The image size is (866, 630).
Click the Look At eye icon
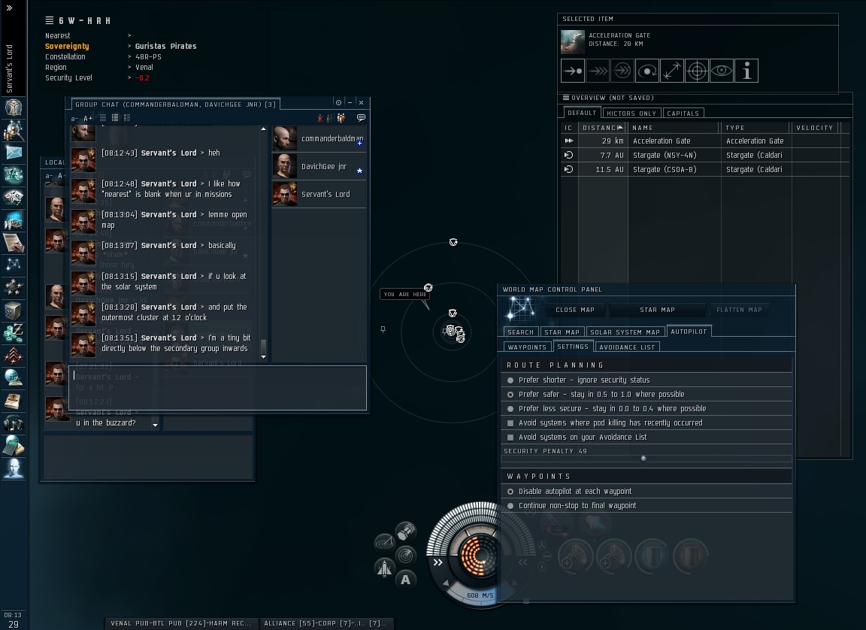click(722, 71)
